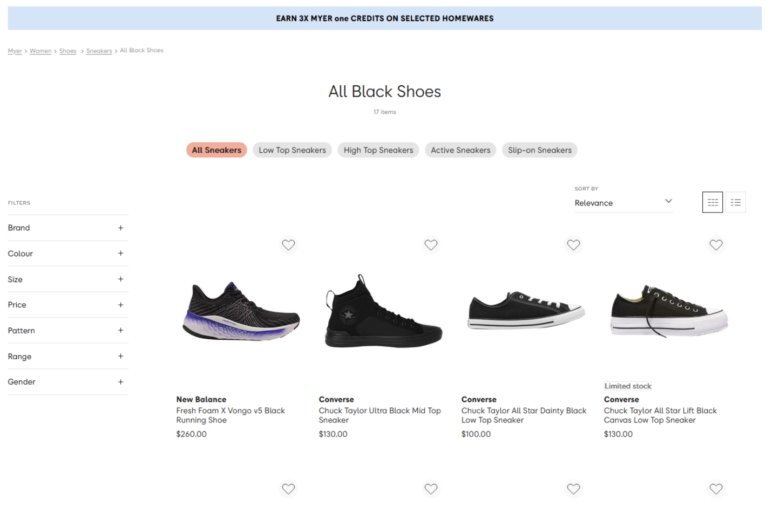Activate the Slip-on Sneakers filter
Viewport: 773px width, 520px height.
(539, 150)
